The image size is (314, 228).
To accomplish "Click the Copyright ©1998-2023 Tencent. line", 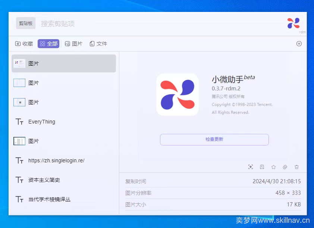I will click(242, 104).
